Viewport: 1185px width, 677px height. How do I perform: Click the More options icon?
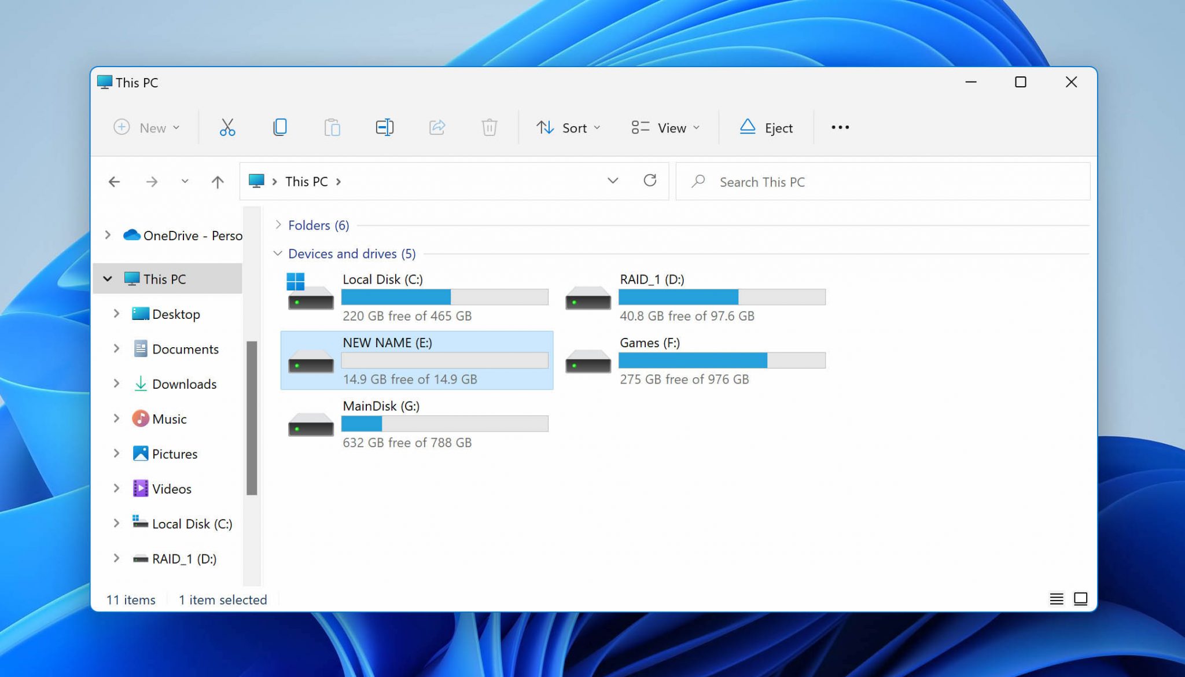coord(840,127)
